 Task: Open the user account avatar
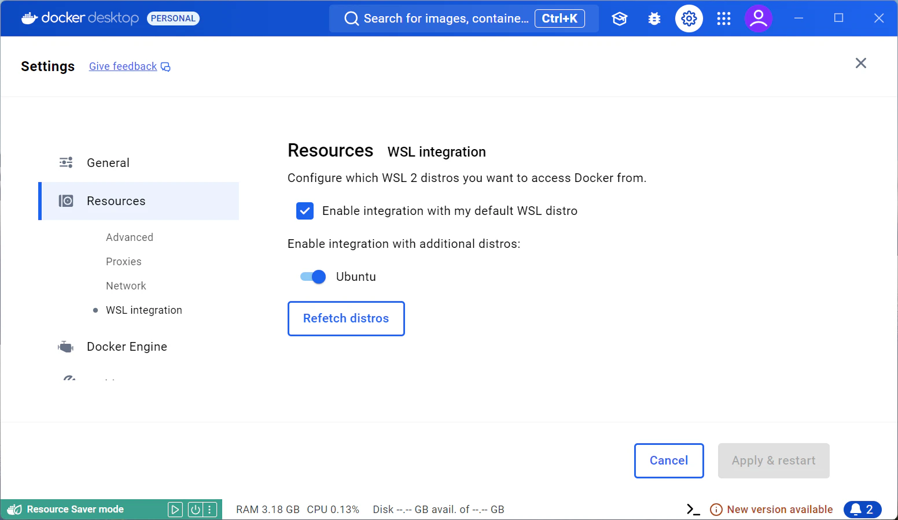pos(759,18)
